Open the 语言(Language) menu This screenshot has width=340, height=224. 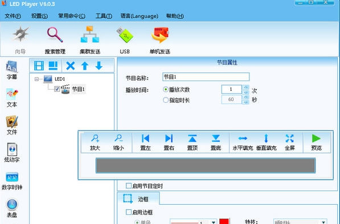click(139, 16)
